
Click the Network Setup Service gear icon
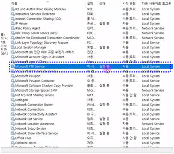tap(12, 129)
